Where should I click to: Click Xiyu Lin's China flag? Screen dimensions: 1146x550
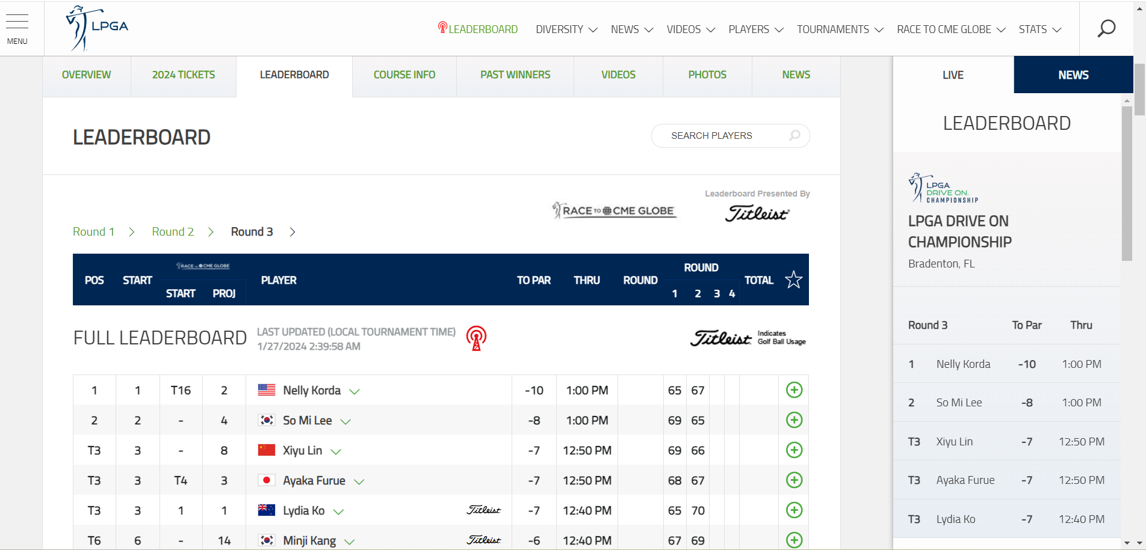(267, 450)
